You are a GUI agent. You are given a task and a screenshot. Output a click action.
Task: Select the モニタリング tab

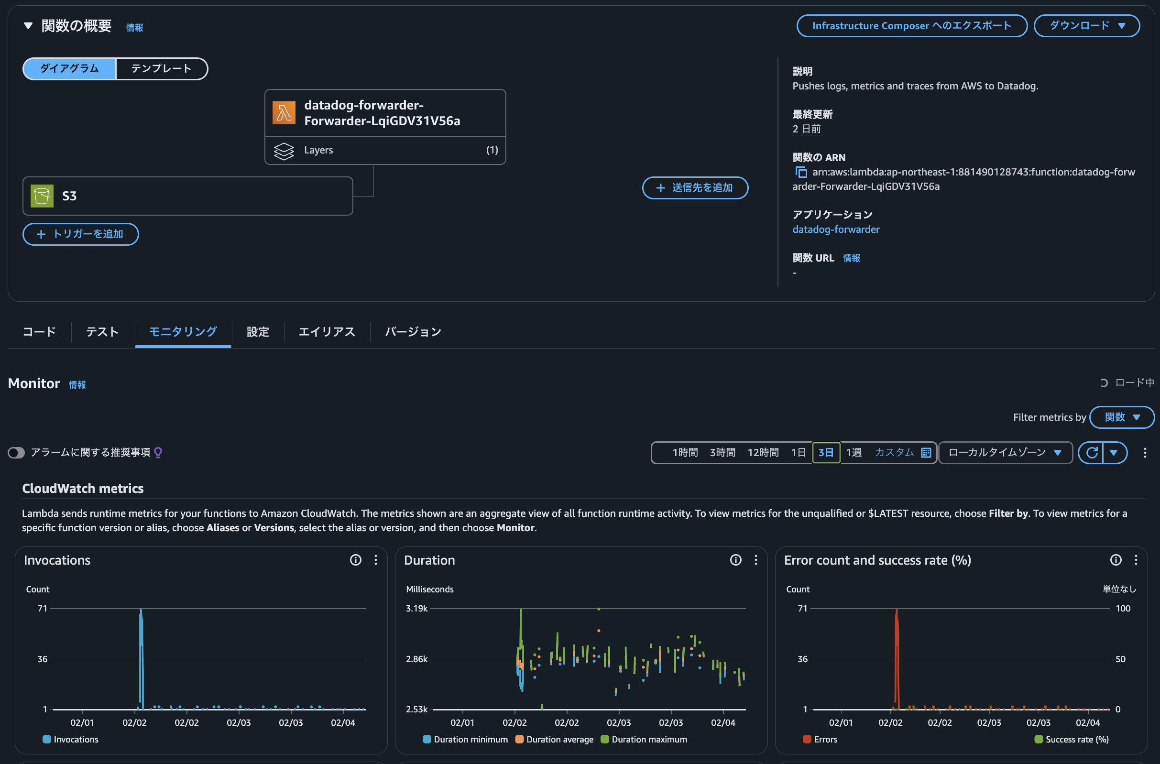point(183,332)
